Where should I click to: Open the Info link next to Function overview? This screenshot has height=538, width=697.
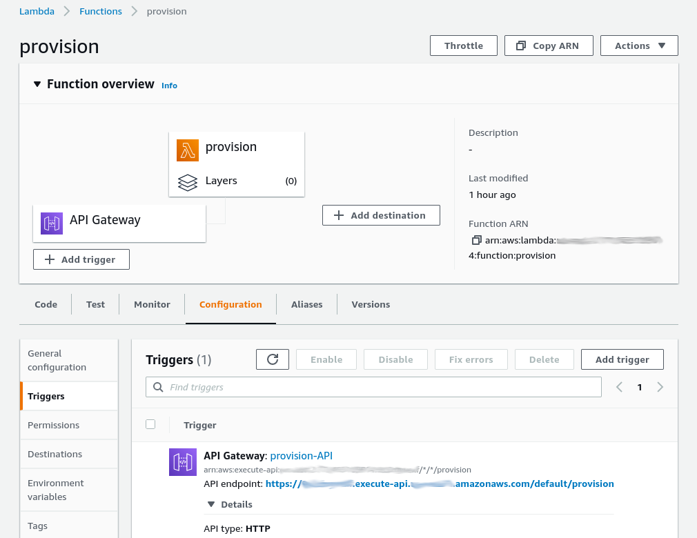pos(169,86)
